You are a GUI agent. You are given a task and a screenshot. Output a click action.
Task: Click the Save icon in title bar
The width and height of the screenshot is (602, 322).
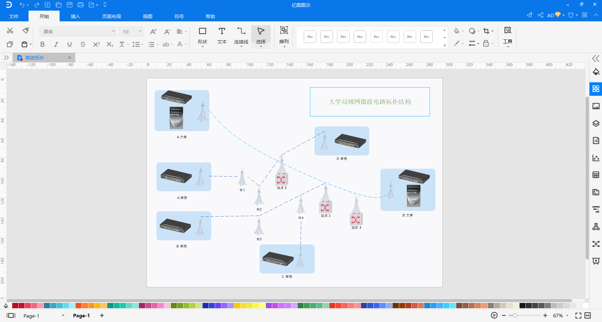(x=70, y=5)
